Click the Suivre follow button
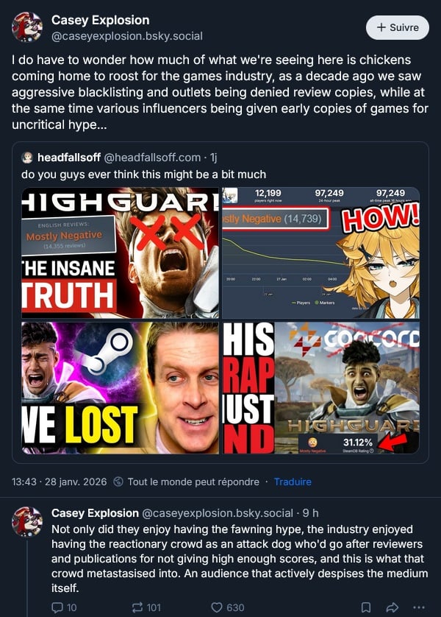The height and width of the screenshot is (617, 441). [398, 27]
